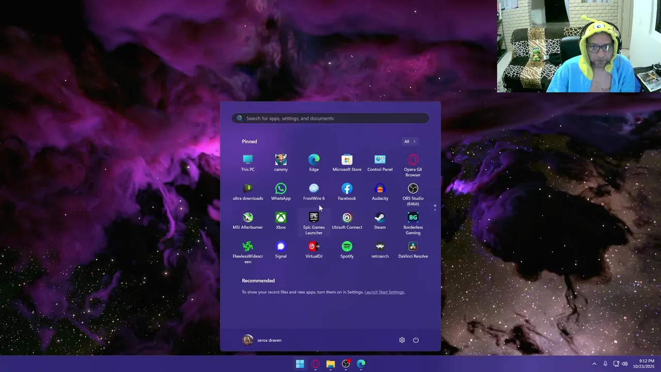Open the cammy pinned shortcut
This screenshot has height=372, width=661.
tap(281, 163)
